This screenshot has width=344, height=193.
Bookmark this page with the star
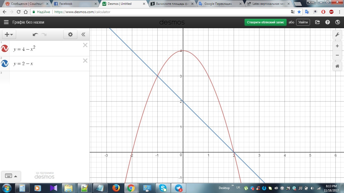point(299,12)
